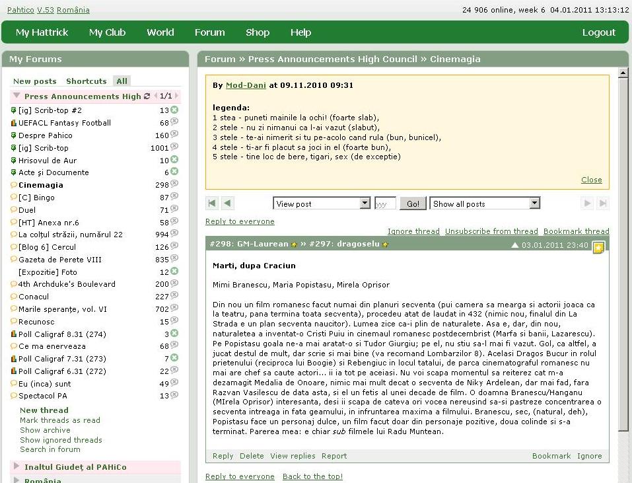The height and width of the screenshot is (483, 632).
Task: Click the post number input field
Action: click(x=385, y=204)
